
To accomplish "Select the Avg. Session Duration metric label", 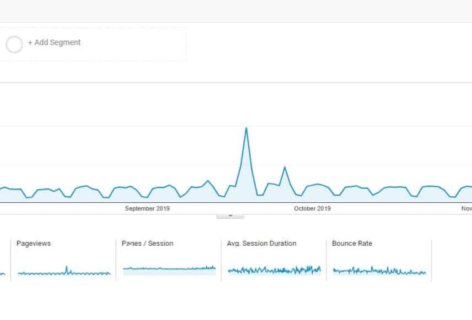I will (262, 243).
